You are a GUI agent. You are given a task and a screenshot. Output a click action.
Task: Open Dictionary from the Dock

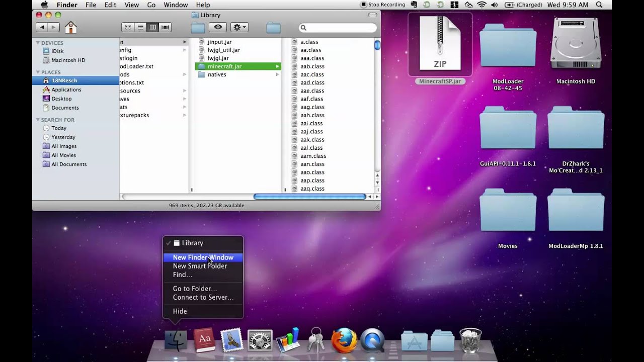204,340
